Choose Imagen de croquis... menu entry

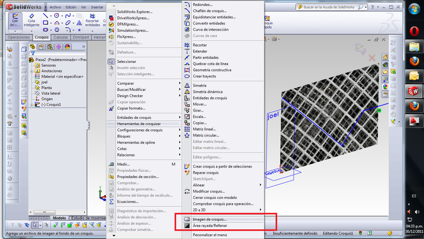(x=209, y=219)
